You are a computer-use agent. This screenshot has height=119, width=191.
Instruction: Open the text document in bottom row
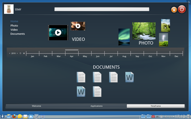[97, 91]
